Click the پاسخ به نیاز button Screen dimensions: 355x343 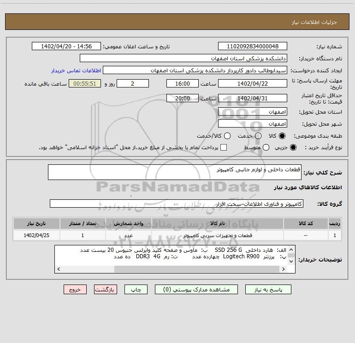tap(268, 290)
